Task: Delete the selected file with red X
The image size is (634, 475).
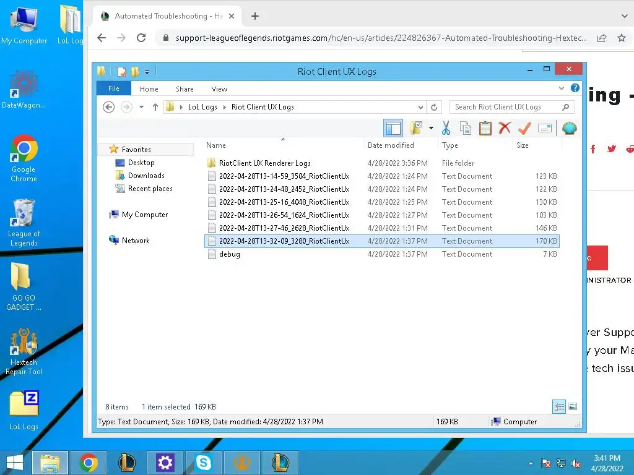Action: 505,129
